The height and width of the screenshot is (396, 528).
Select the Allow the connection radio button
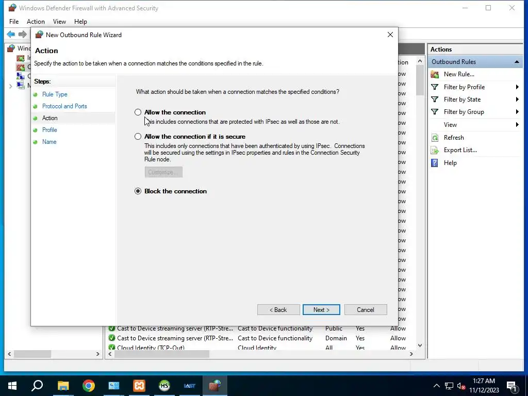138,112
